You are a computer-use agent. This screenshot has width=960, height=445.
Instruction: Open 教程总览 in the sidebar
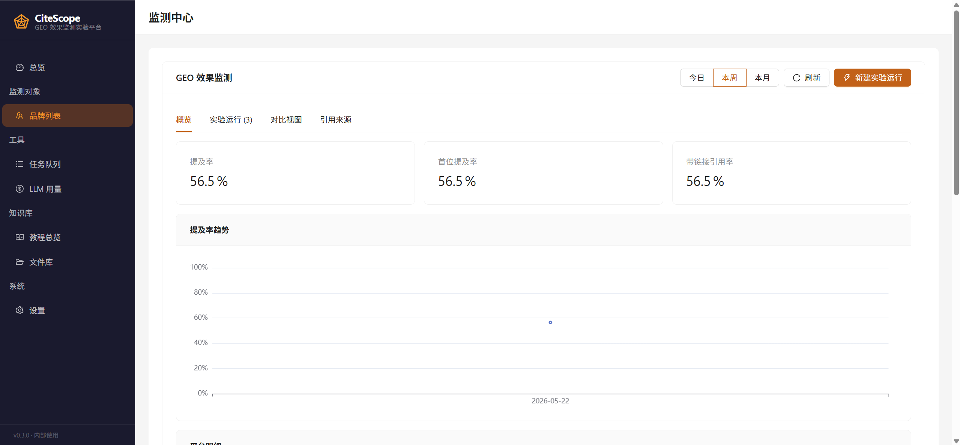[68, 237]
